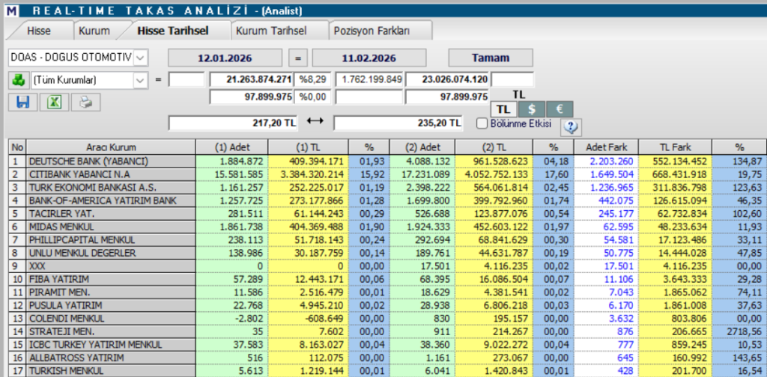Click the double-headed arrow between prices
767x377 pixels.
point(315,122)
